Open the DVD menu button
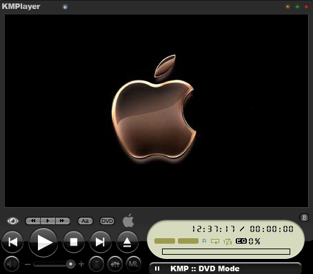The width and height of the screenshot is (313, 274). pyautogui.click(x=108, y=221)
